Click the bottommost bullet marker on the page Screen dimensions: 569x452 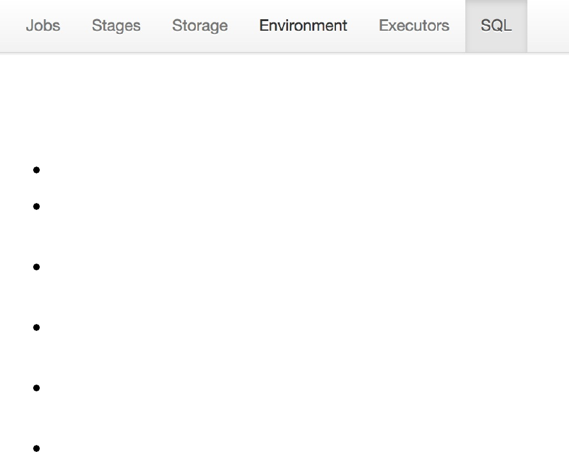pos(36,448)
